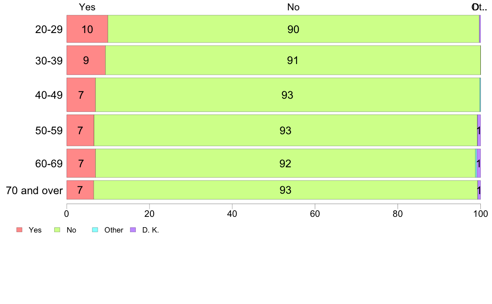The image size is (492, 304).
Task: Click the cyan Other legend swatch
Action: (95, 230)
